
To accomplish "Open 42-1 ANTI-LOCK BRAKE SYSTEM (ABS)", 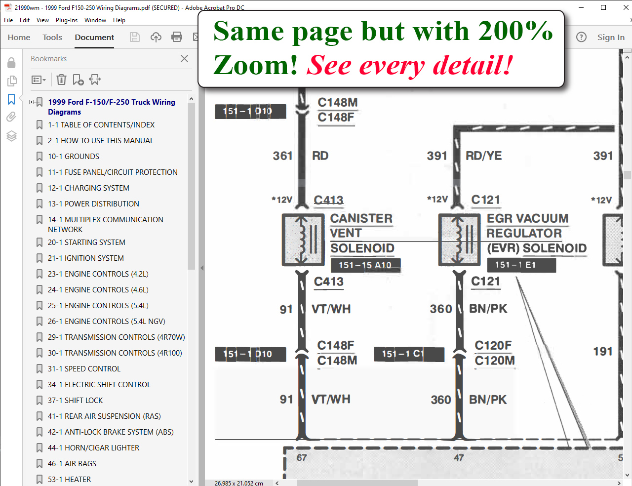I will 111,432.
